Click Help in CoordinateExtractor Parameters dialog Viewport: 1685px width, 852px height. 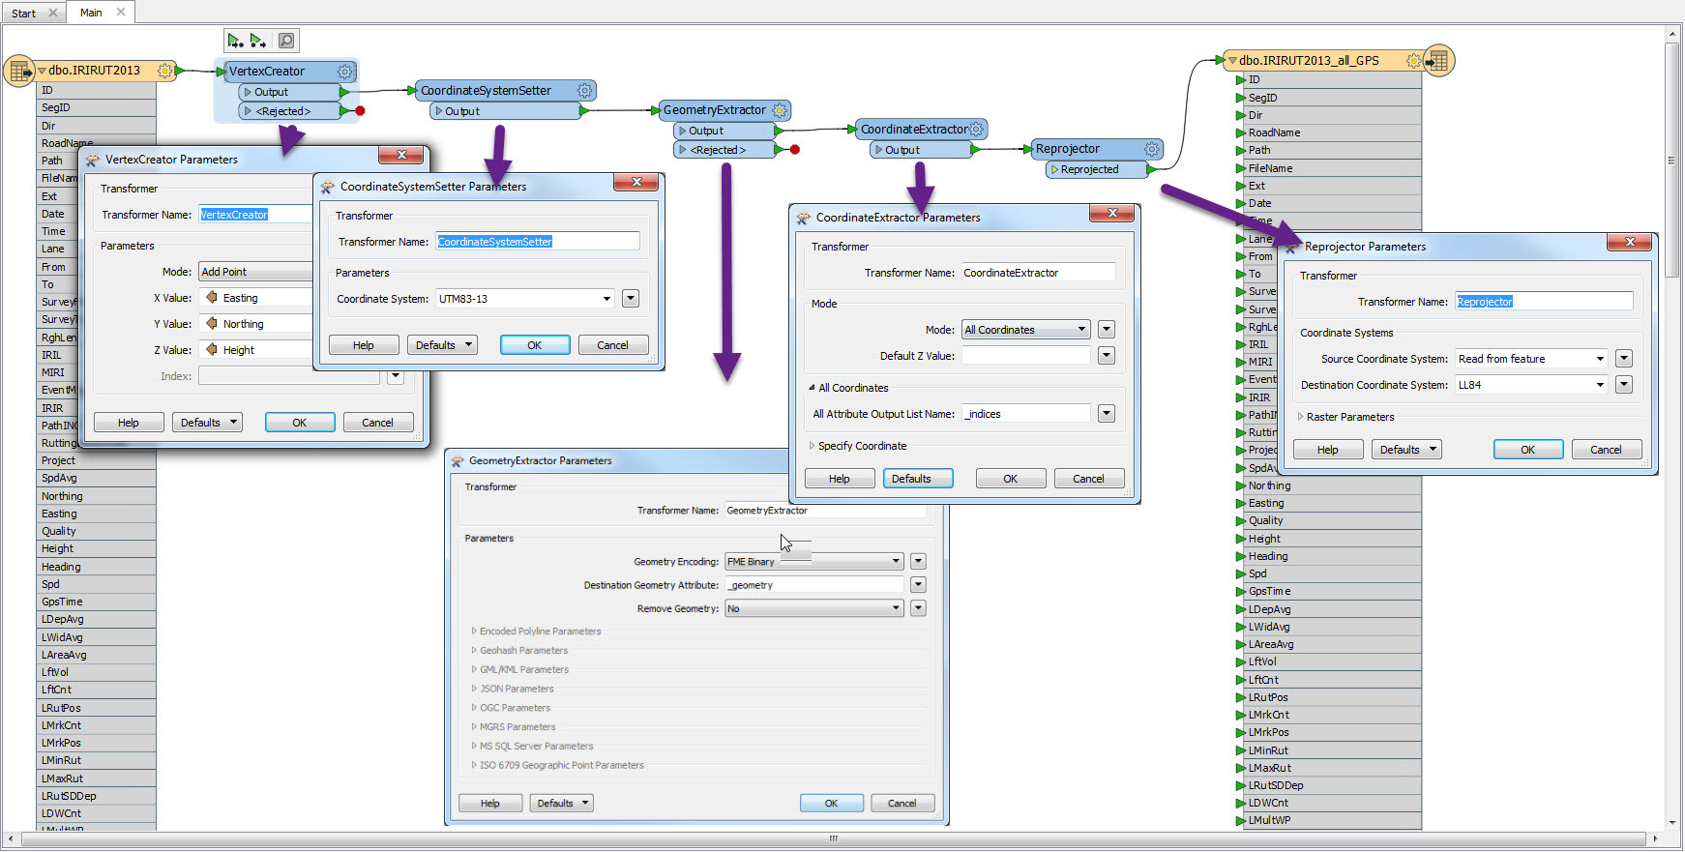pos(840,479)
